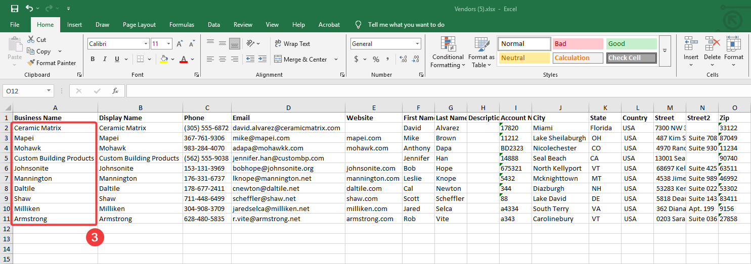The height and width of the screenshot is (264, 751).
Task: Click the Redo arrow icon
Action: pyautogui.click(x=49, y=9)
